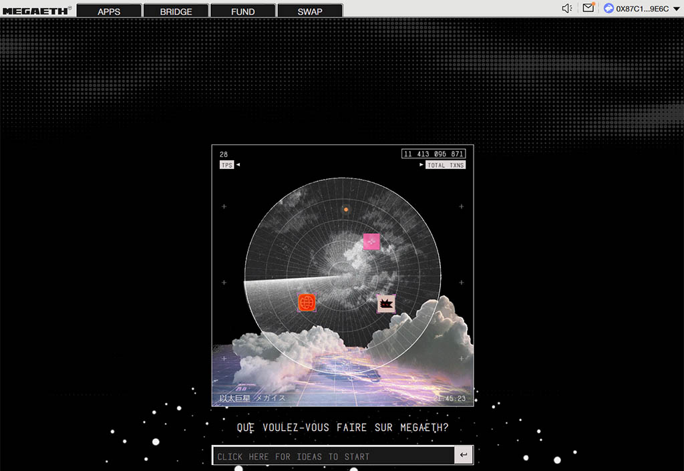Click the arrow beside TOTAL TXNS
The image size is (684, 471).
tap(421, 165)
